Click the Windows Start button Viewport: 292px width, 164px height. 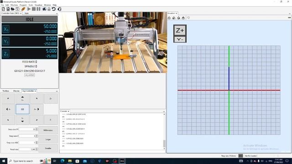[x=4, y=161]
